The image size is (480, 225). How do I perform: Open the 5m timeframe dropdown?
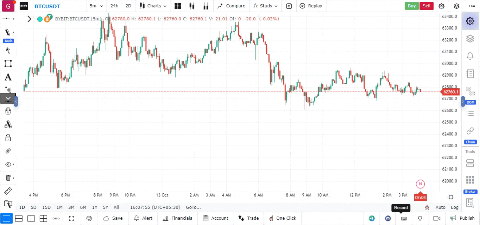pyautogui.click(x=96, y=6)
